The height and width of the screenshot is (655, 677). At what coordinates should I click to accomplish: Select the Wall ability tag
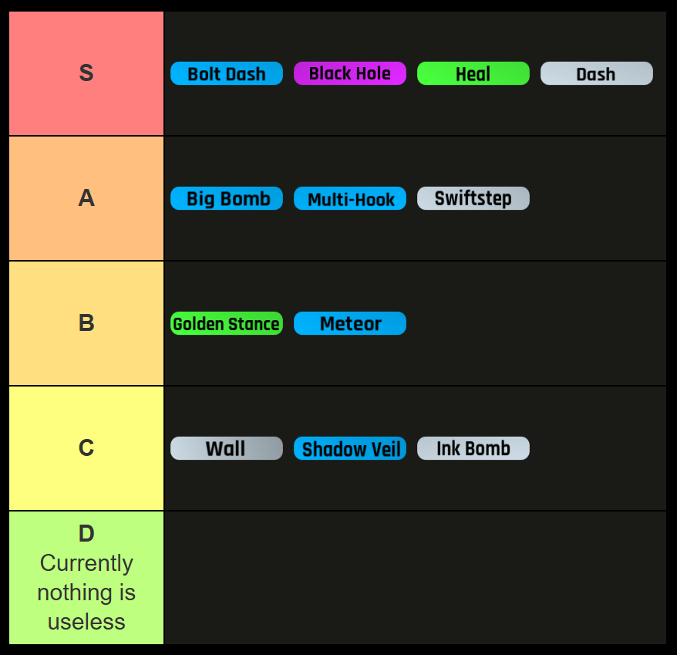pyautogui.click(x=227, y=448)
